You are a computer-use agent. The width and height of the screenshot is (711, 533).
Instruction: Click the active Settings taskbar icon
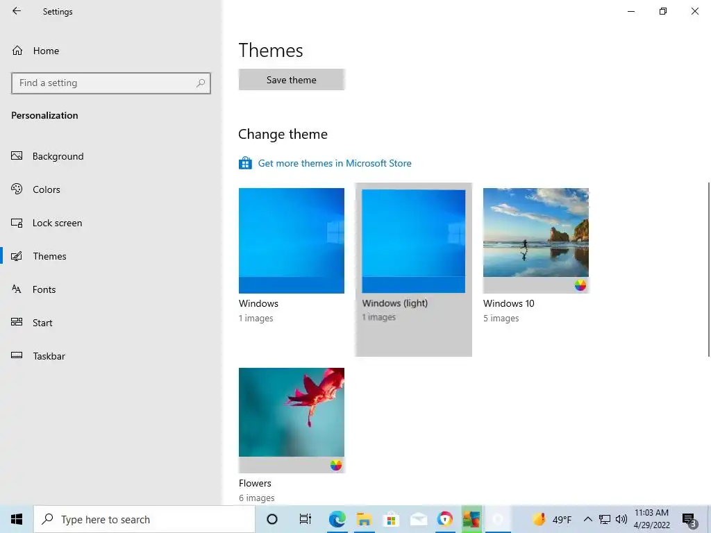tap(499, 519)
